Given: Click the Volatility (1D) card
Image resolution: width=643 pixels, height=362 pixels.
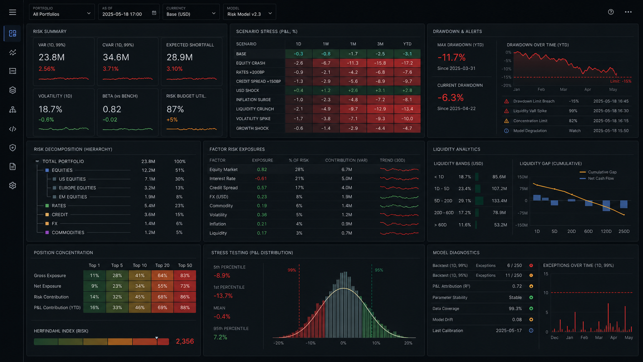Looking at the screenshot, I should click(63, 112).
